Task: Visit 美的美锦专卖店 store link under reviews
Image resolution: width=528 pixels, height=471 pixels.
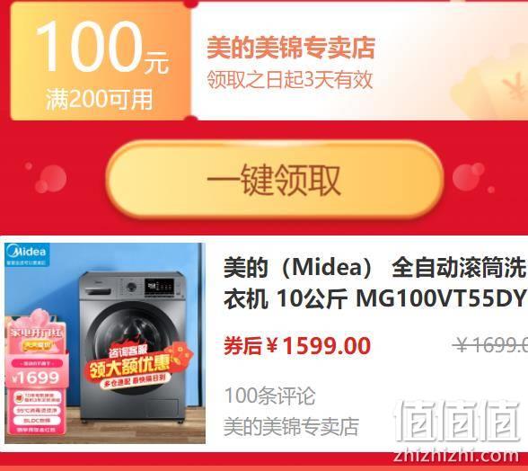Action: 291,426
